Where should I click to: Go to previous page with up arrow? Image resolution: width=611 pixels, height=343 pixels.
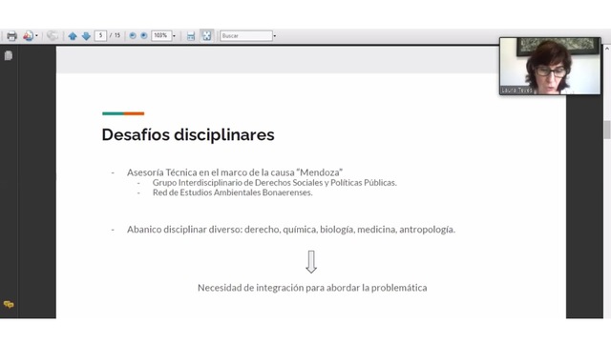tap(73, 36)
